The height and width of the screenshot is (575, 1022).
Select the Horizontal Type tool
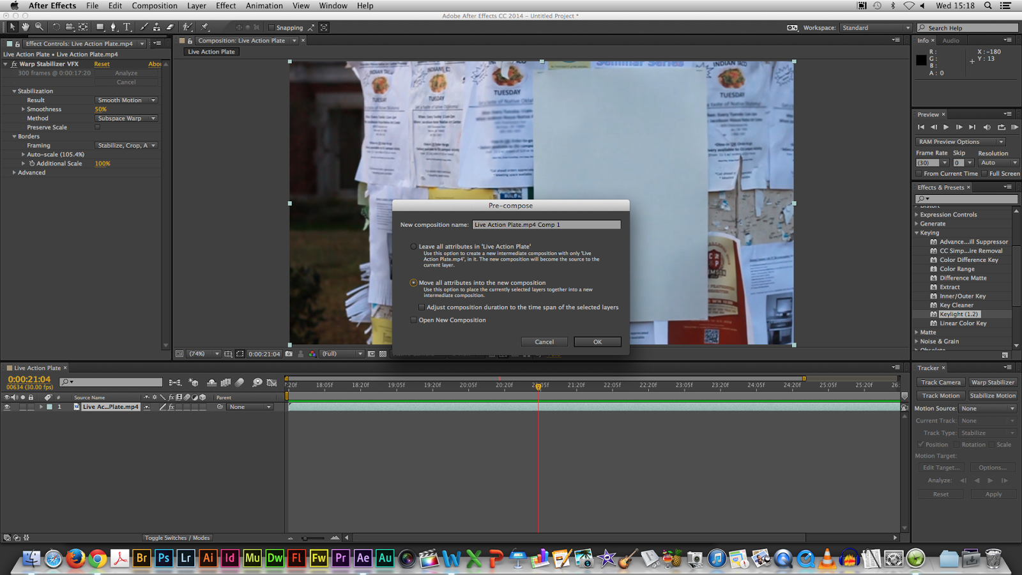click(x=127, y=27)
